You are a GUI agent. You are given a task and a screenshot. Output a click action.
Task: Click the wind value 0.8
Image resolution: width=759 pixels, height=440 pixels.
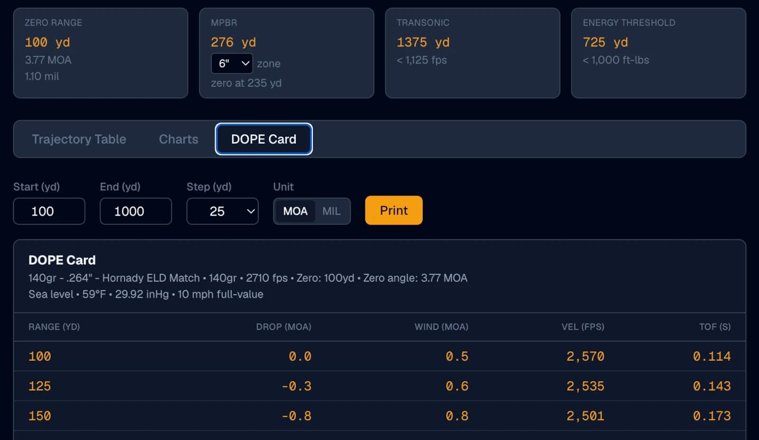tap(457, 416)
